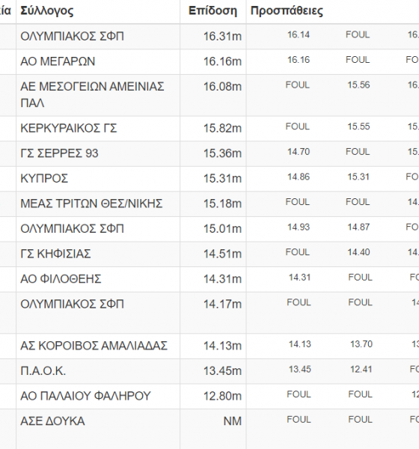The height and width of the screenshot is (449, 419).
Task: Click the Επίδοση column header
Action: click(212, 11)
